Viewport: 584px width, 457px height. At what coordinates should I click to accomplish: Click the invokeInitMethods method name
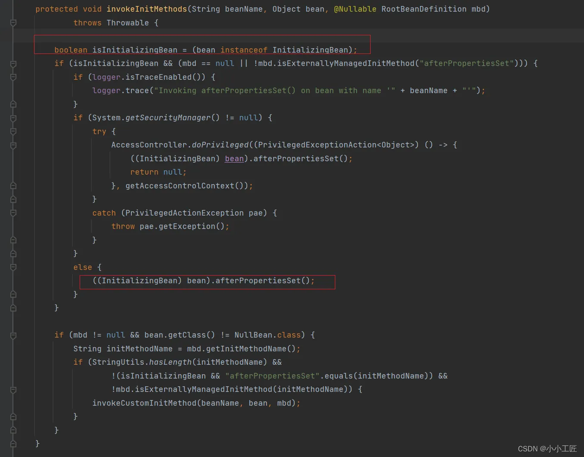[x=147, y=9]
